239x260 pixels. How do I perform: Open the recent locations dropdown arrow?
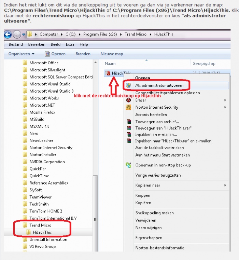pos(24,35)
